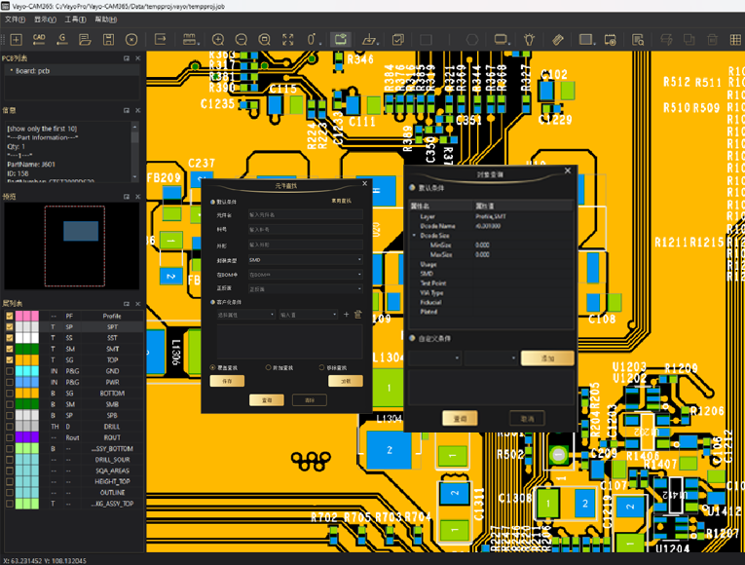Open the 文件 (File) menu
Image resolution: width=745 pixels, height=565 pixels.
point(14,19)
